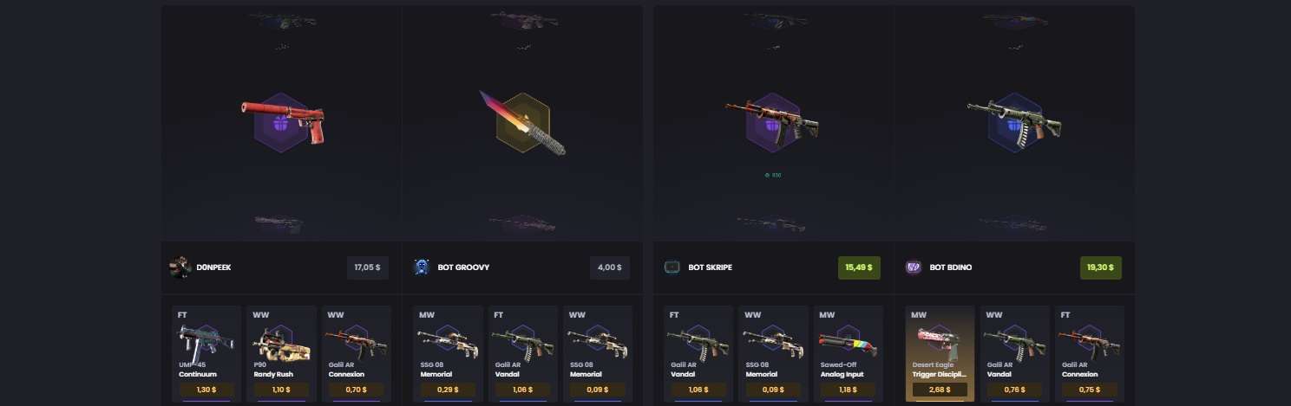The width and height of the screenshot is (1291, 406).
Task: Open the Sawed-Off Analog Input card
Action: [848, 353]
